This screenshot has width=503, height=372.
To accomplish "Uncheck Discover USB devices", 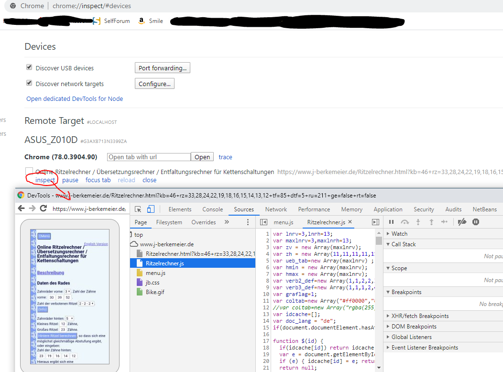I will tap(29, 68).
